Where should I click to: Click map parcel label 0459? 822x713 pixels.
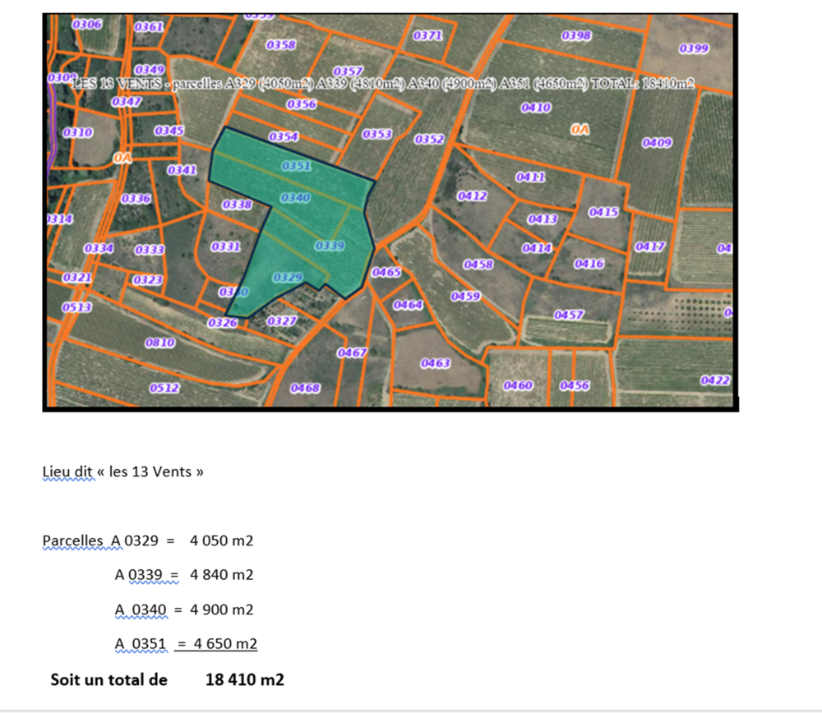point(465,297)
